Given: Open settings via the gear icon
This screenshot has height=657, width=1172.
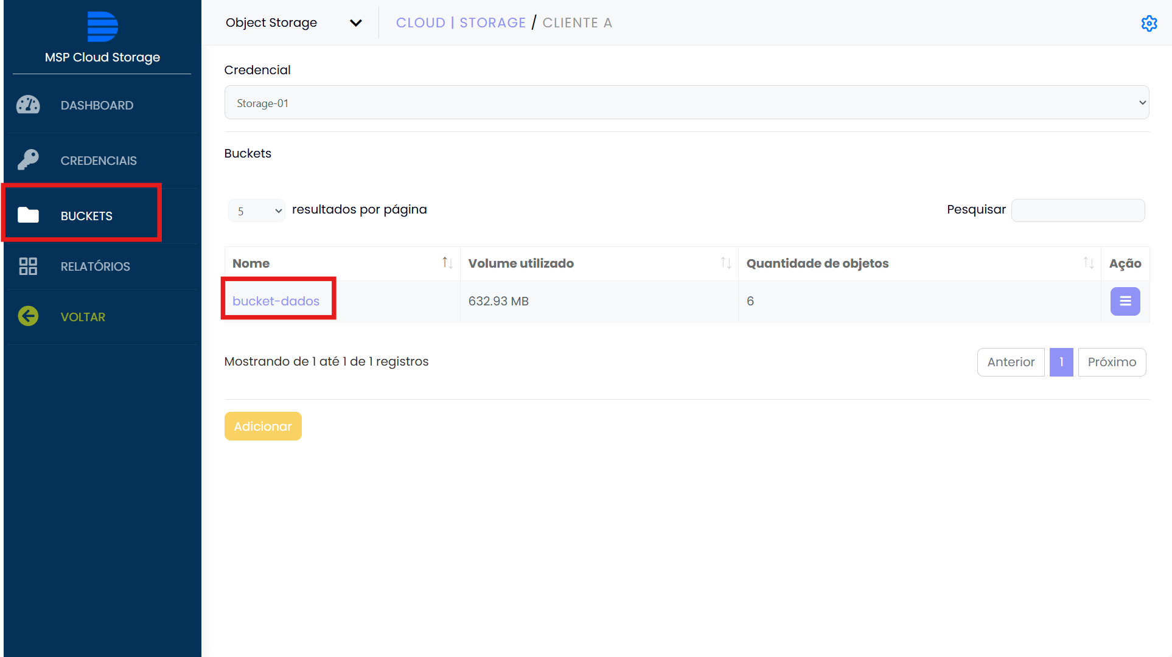Looking at the screenshot, I should 1149,23.
